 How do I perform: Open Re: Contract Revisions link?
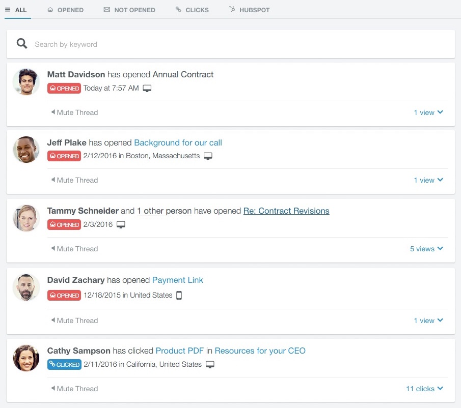tap(286, 211)
